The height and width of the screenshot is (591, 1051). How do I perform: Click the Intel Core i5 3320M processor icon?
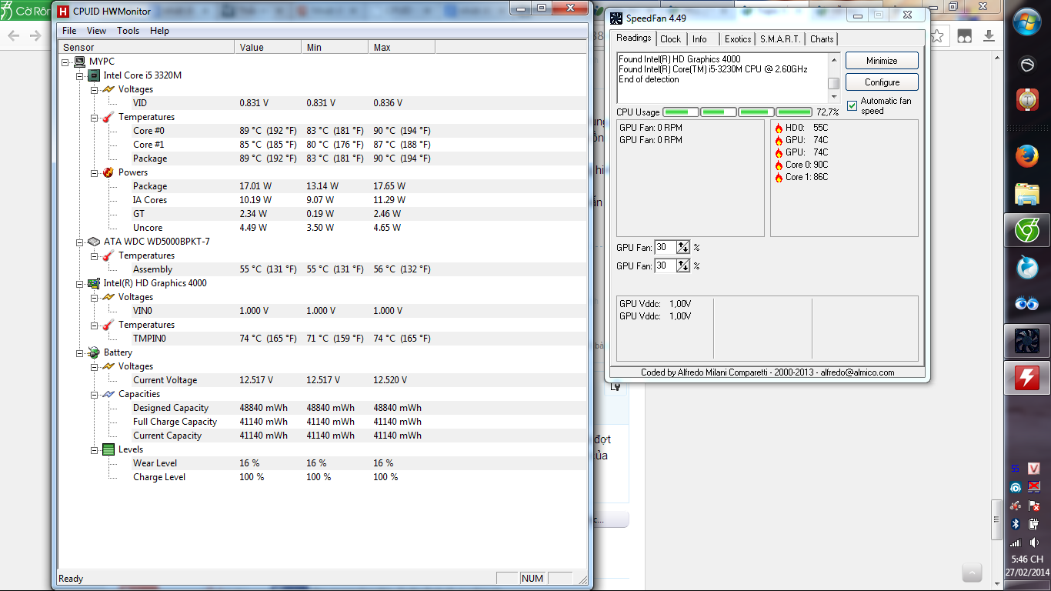94,75
